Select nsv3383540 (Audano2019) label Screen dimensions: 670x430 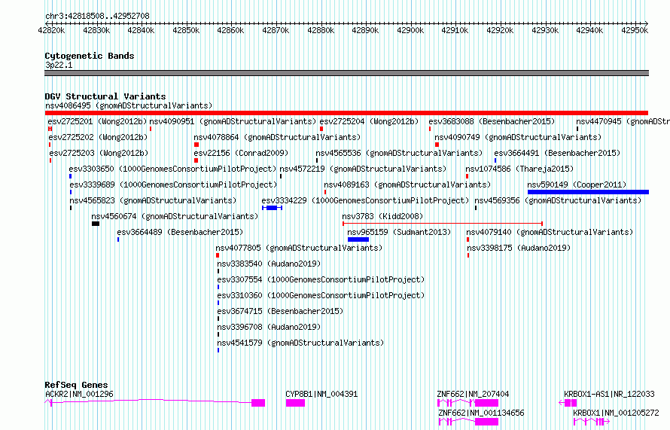[x=270, y=264]
